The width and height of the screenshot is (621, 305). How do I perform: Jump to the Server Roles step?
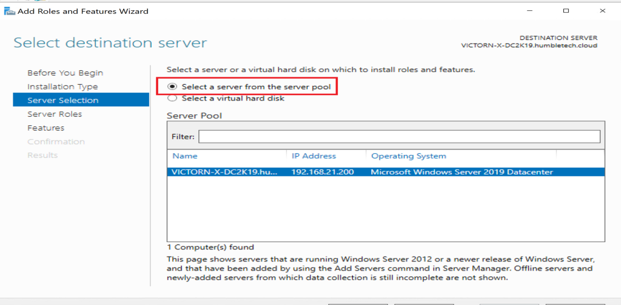tap(55, 114)
